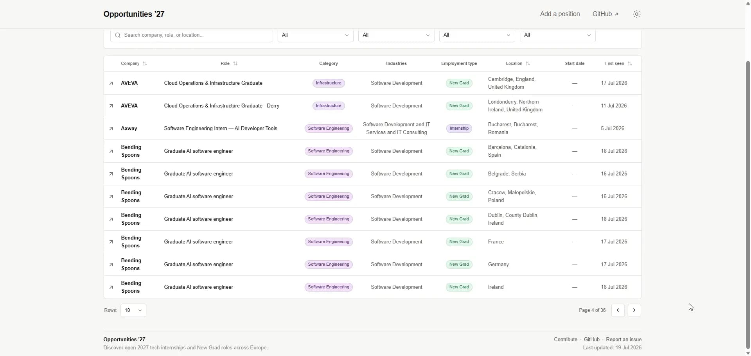Click 'Cambridge, England, United Kingdom' location cell
The width and height of the screenshot is (751, 356).
pos(512,83)
